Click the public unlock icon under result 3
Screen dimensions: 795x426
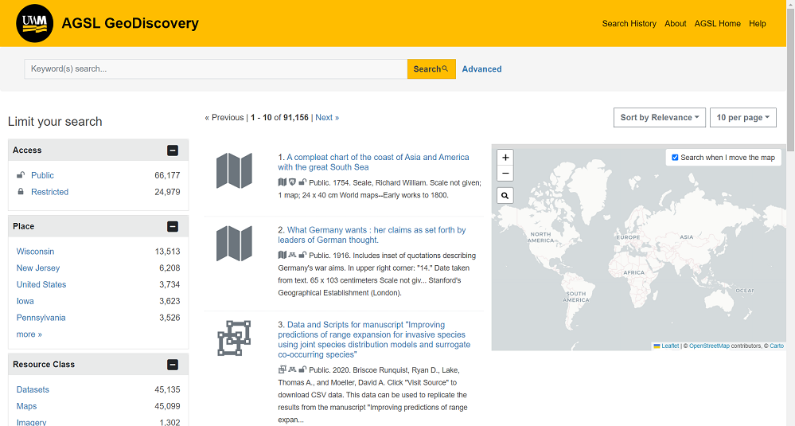coord(302,369)
